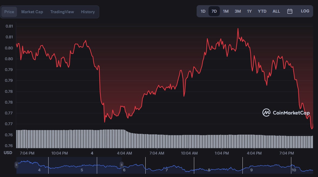Show ALL time price history
Viewport: 318px width, 177px height.
(x=276, y=11)
